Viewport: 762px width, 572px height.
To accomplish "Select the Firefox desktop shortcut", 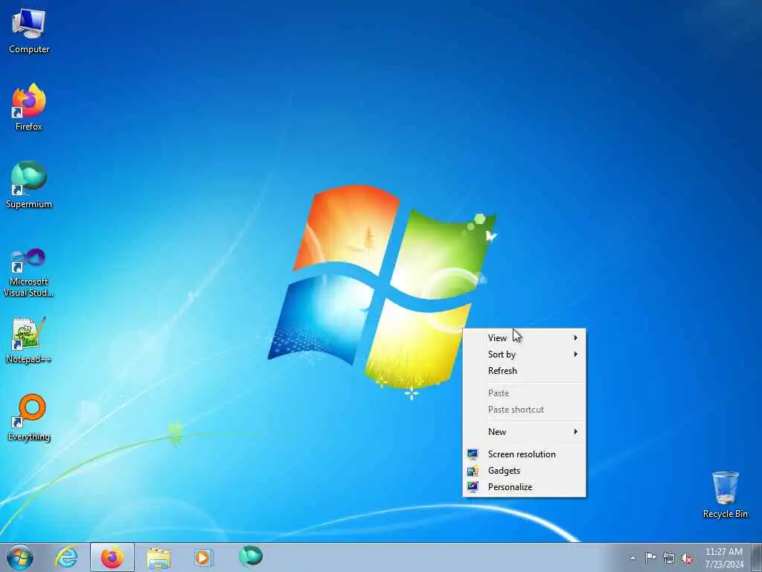I will tap(29, 107).
